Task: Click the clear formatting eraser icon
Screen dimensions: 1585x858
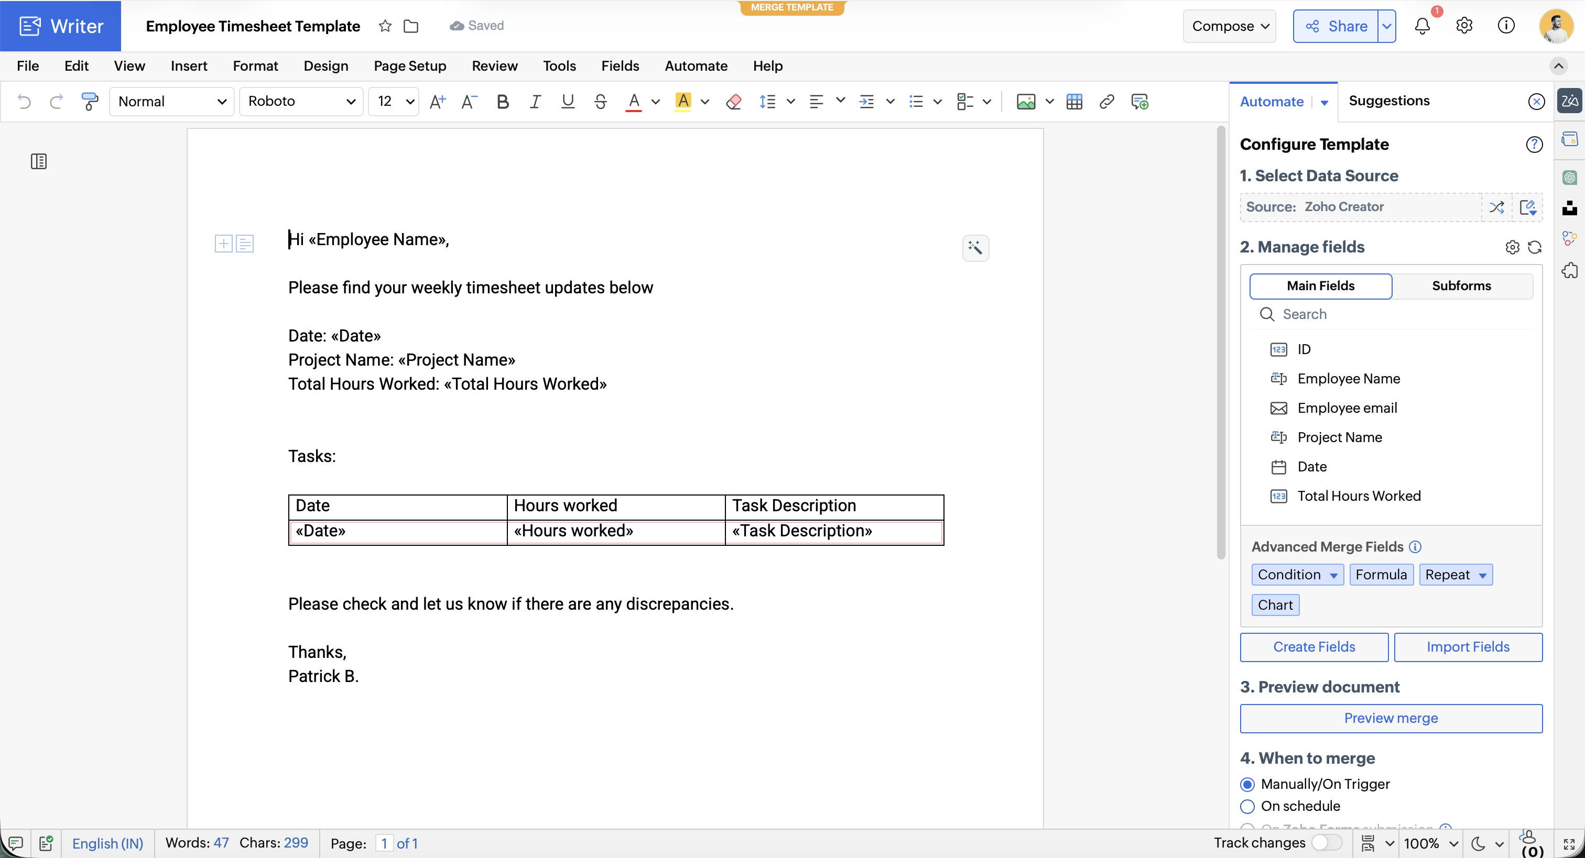Action: [x=733, y=102]
